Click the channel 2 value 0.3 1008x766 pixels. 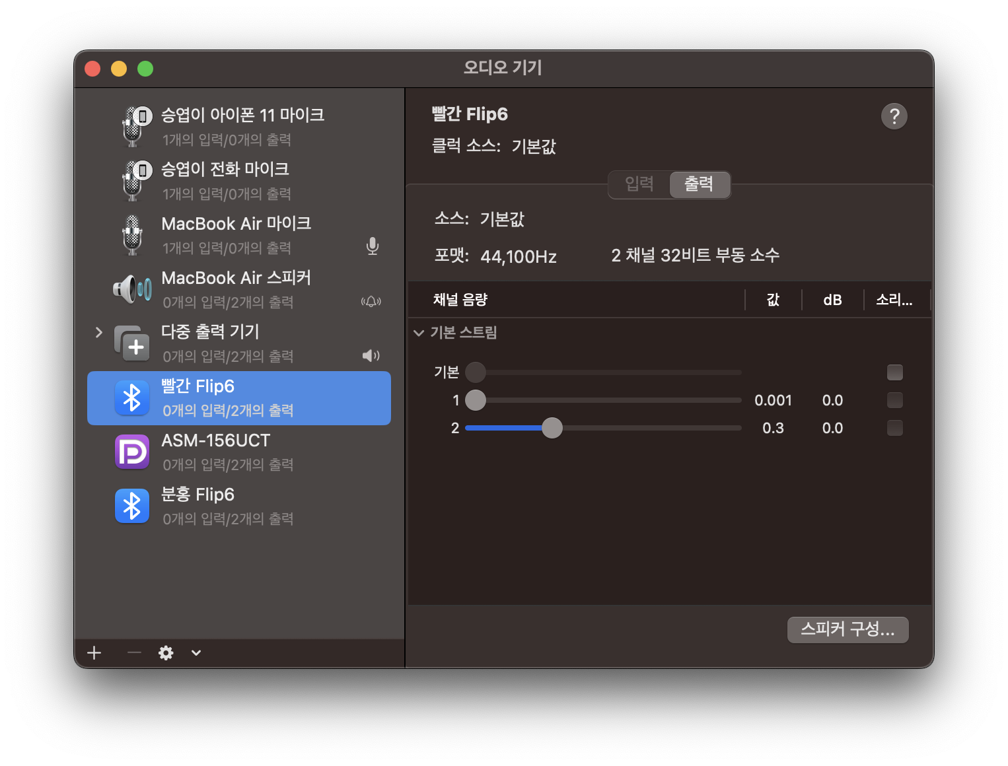pyautogui.click(x=773, y=428)
